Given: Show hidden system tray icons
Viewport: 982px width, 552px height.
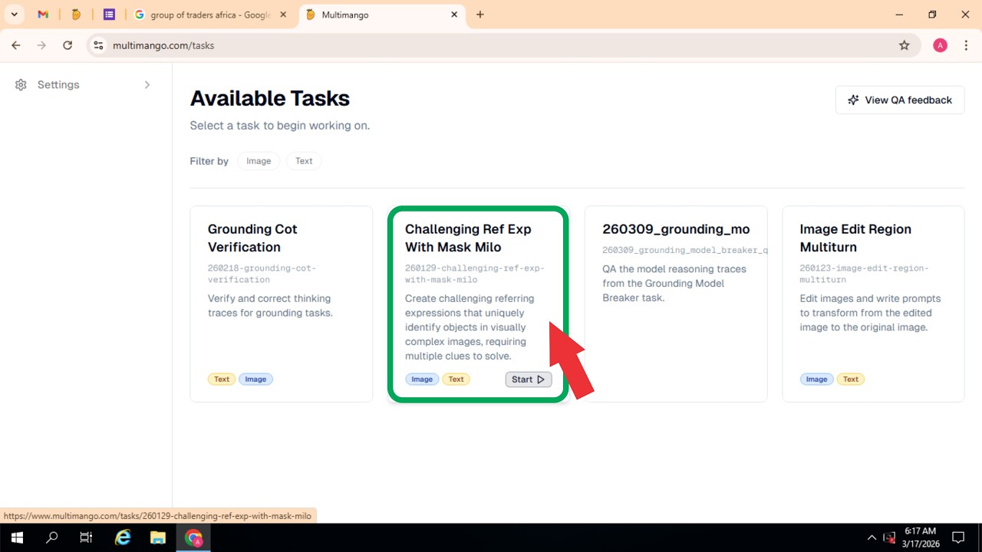Looking at the screenshot, I should (x=872, y=537).
